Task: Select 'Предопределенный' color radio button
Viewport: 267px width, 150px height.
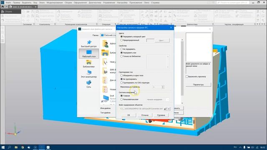Action: click(121, 40)
